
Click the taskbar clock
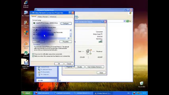pos(144,93)
